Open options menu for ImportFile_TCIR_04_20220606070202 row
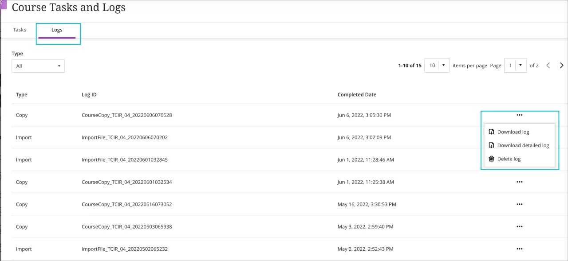This screenshot has height=261, width=568. point(520,137)
